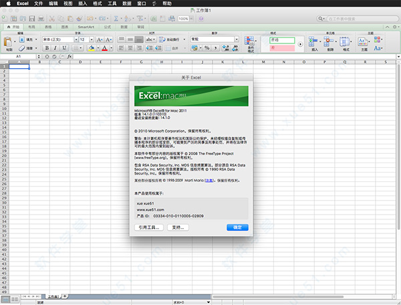This screenshot has width=401, height=305.
Task: Click the purple Help question mark icon
Action: pyautogui.click(x=201, y=19)
